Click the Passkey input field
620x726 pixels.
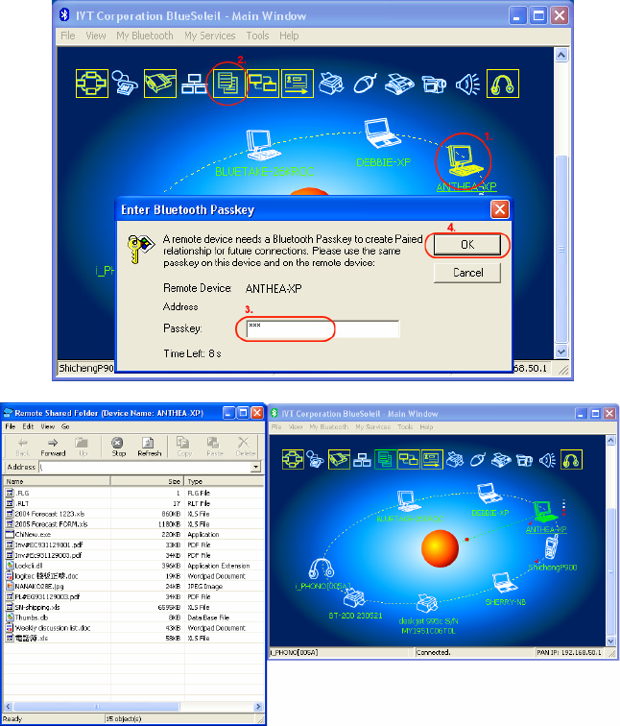coord(322,329)
